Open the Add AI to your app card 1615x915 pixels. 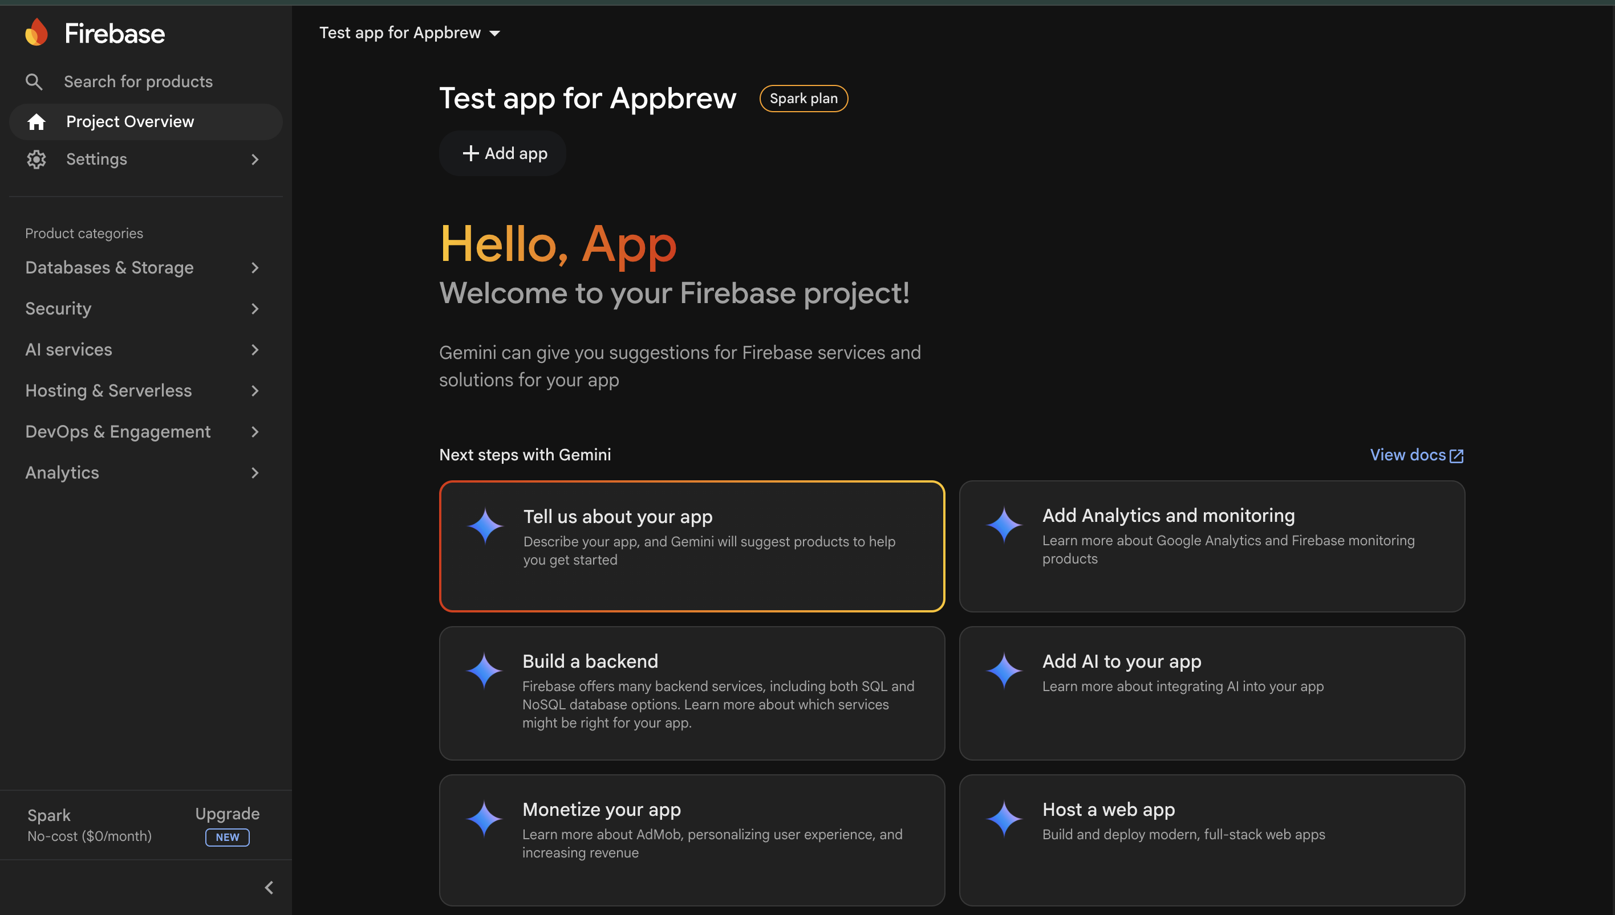(1212, 693)
